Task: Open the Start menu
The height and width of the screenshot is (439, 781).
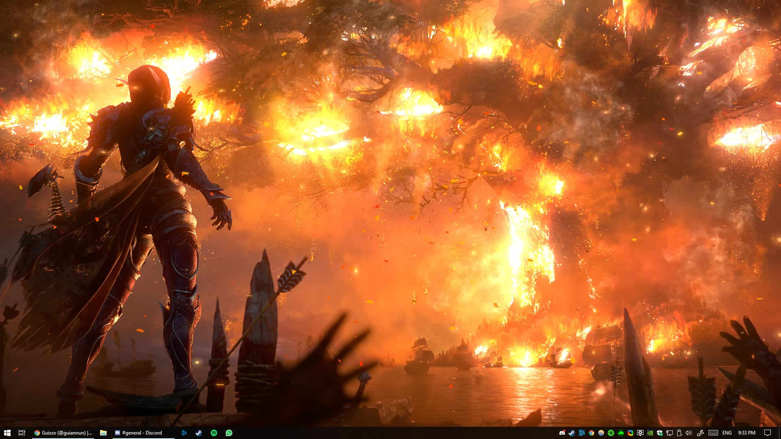Action: pos(8,432)
